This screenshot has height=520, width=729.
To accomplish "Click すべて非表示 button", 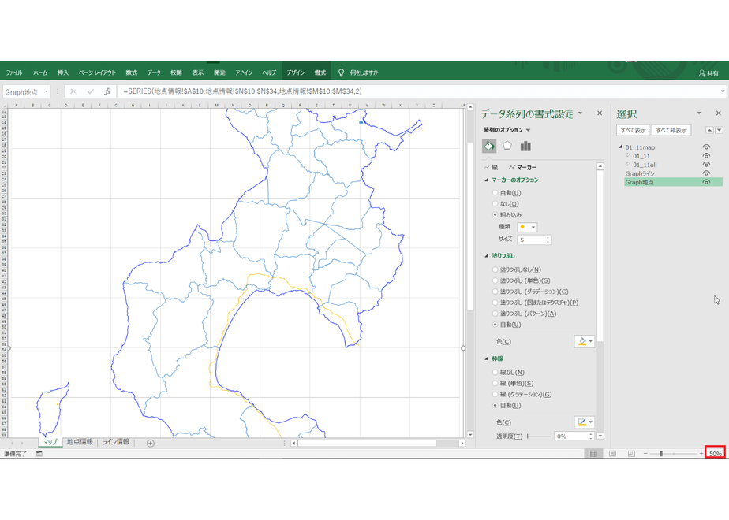I will [x=671, y=131].
